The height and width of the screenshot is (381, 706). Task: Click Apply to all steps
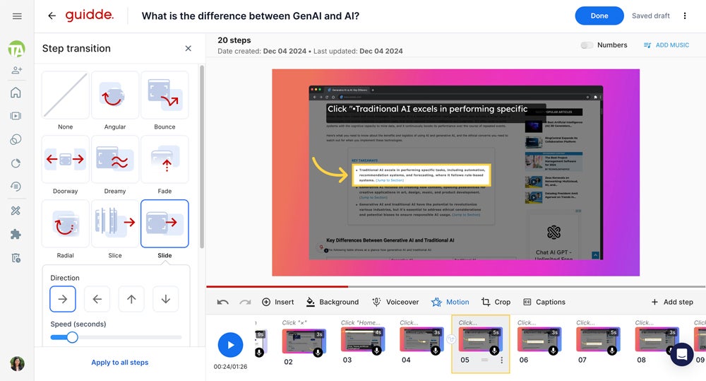point(120,363)
